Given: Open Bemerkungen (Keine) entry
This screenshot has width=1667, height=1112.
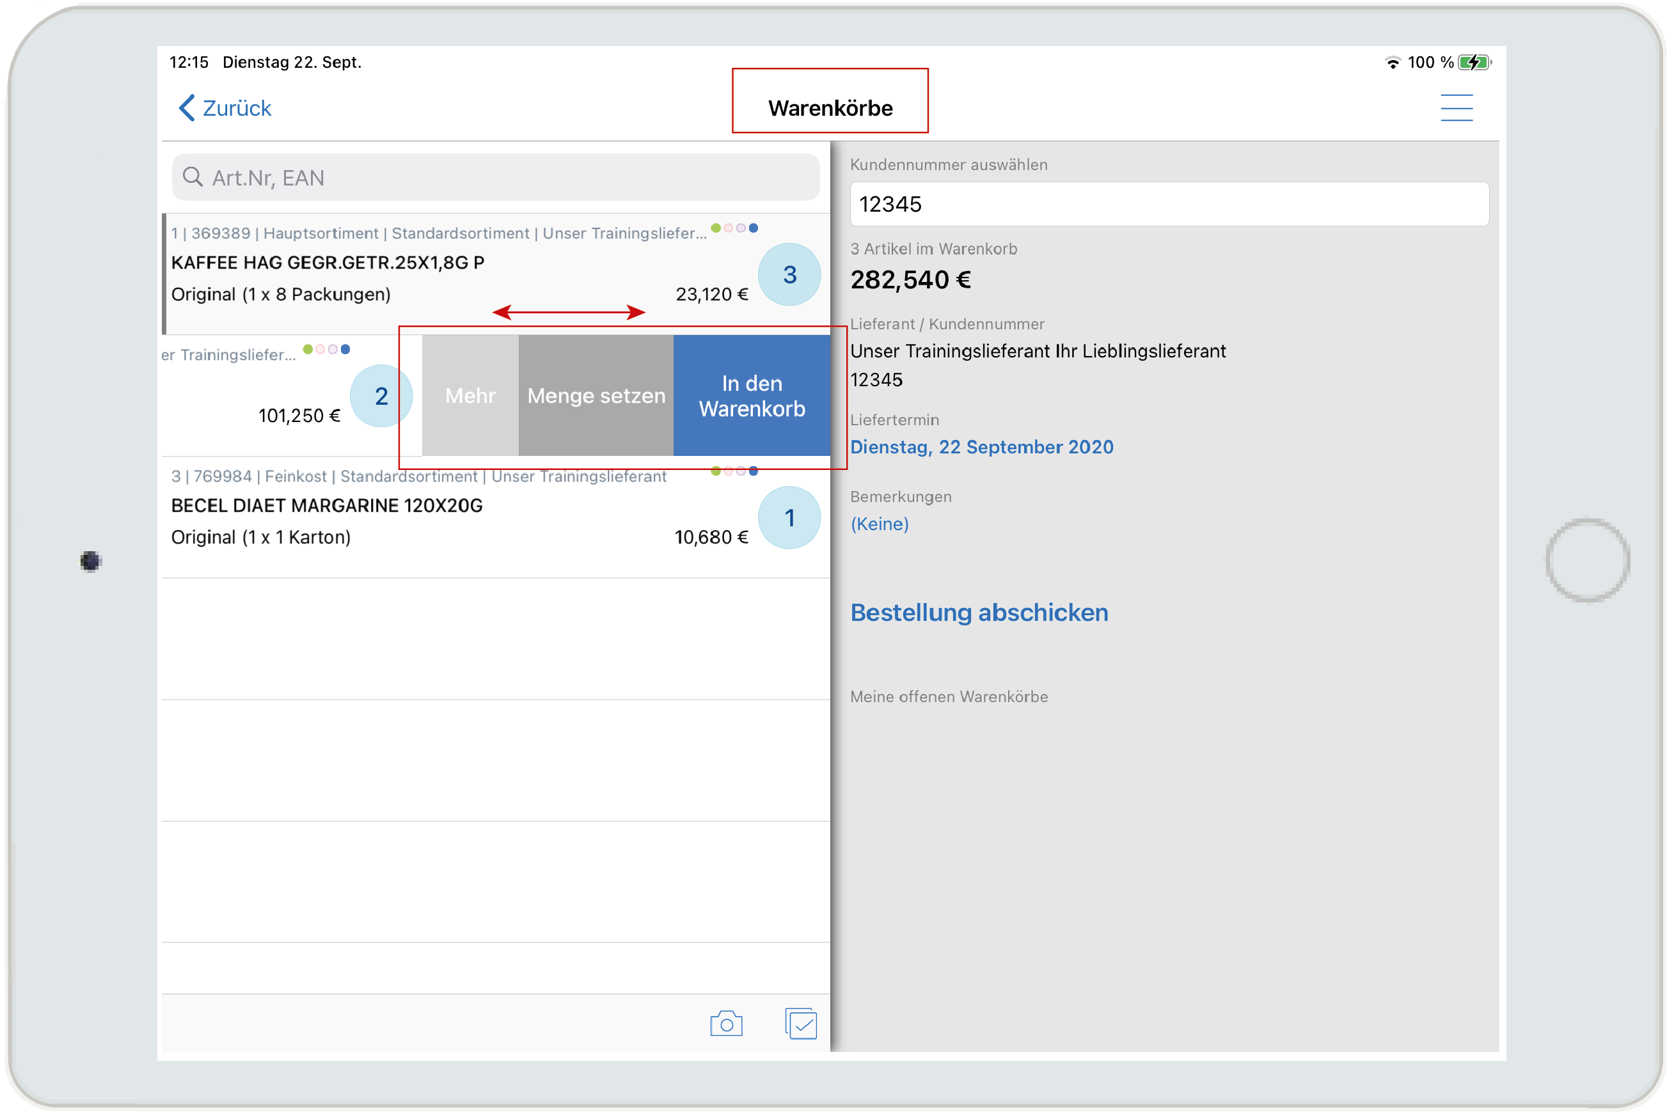Looking at the screenshot, I should pos(879,523).
